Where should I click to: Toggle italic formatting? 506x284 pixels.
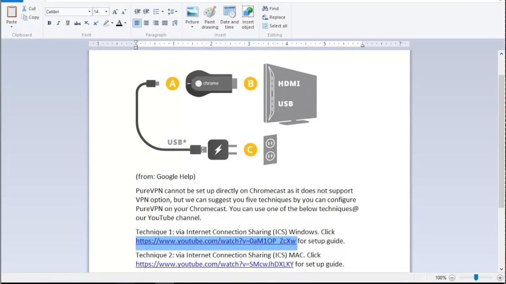[x=59, y=23]
